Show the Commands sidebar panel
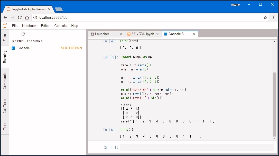Viewport: 279px width, 156px height. coord(5,81)
